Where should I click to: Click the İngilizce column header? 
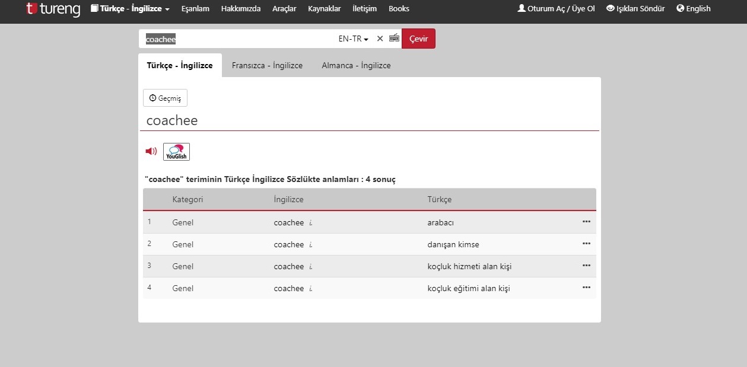click(x=288, y=199)
